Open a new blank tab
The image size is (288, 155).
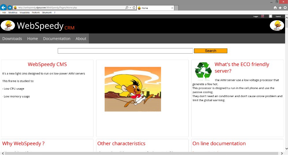pos(176,8)
